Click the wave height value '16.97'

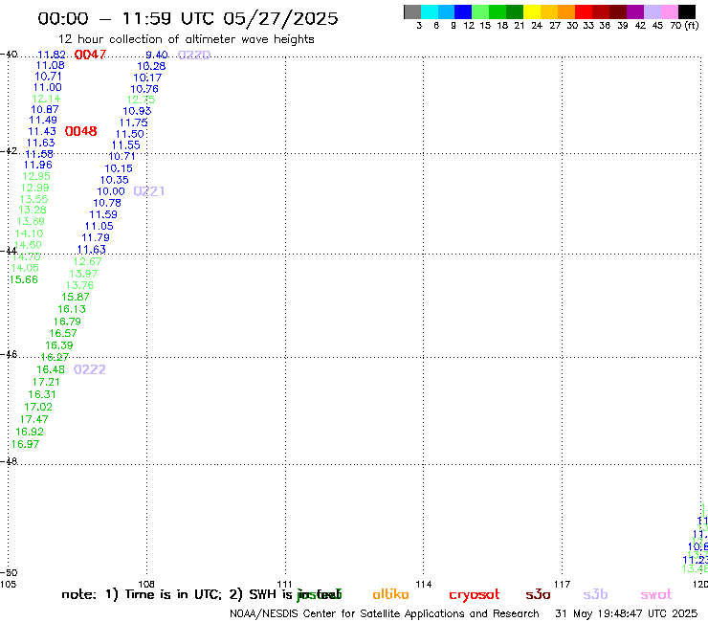[x=25, y=444]
